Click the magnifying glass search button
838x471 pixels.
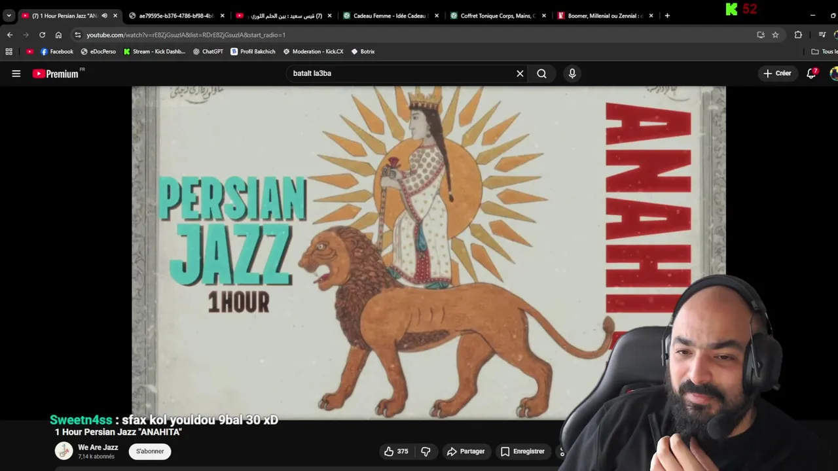coord(541,73)
